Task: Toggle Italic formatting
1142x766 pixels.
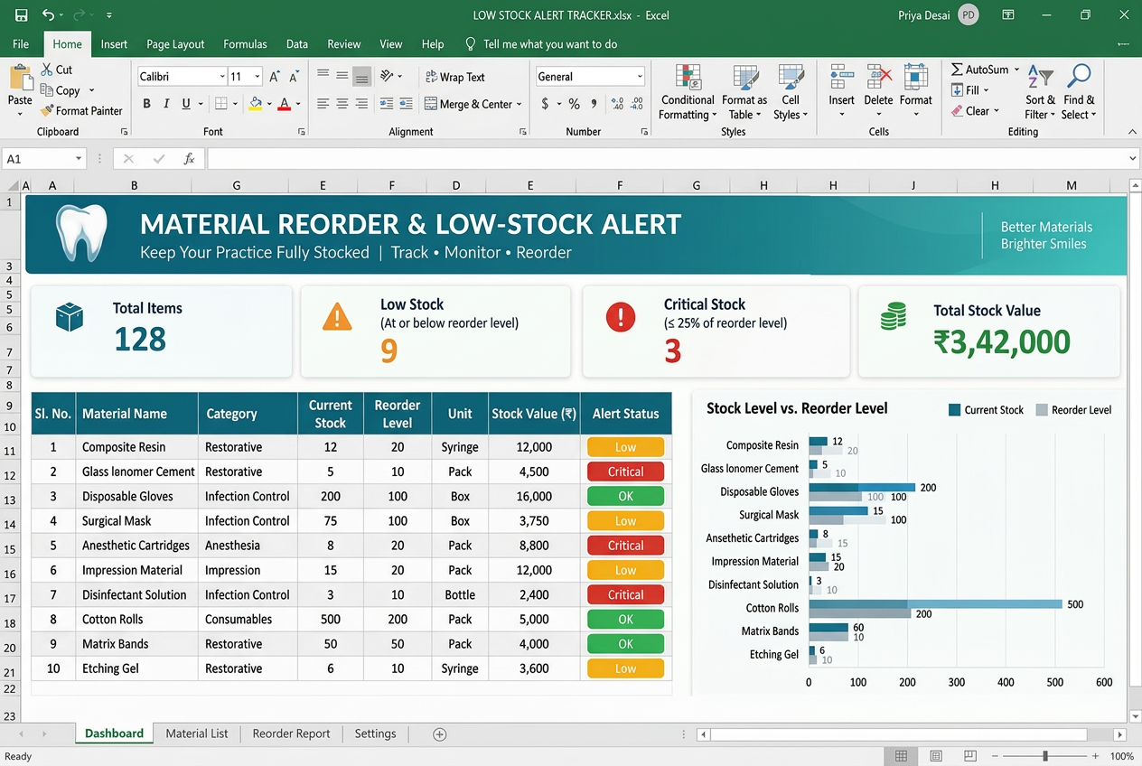Action: pyautogui.click(x=166, y=104)
